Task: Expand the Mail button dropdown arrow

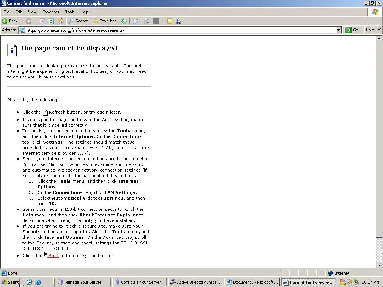Action: click(x=140, y=21)
